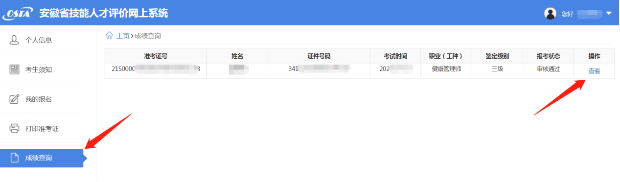Viewport: 620px width, 182px height.
Task: Click the admission number starting 21S0000
Action: pyautogui.click(x=156, y=69)
